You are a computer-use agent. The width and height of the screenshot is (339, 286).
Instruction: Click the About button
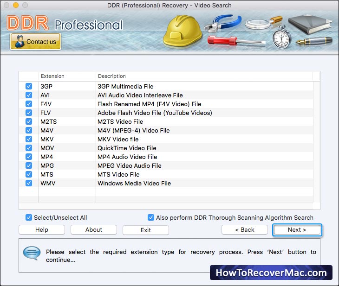click(x=94, y=229)
